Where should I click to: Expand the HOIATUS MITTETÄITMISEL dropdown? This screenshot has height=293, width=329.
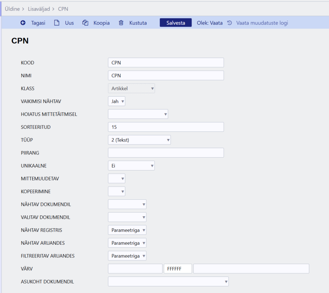click(138, 114)
